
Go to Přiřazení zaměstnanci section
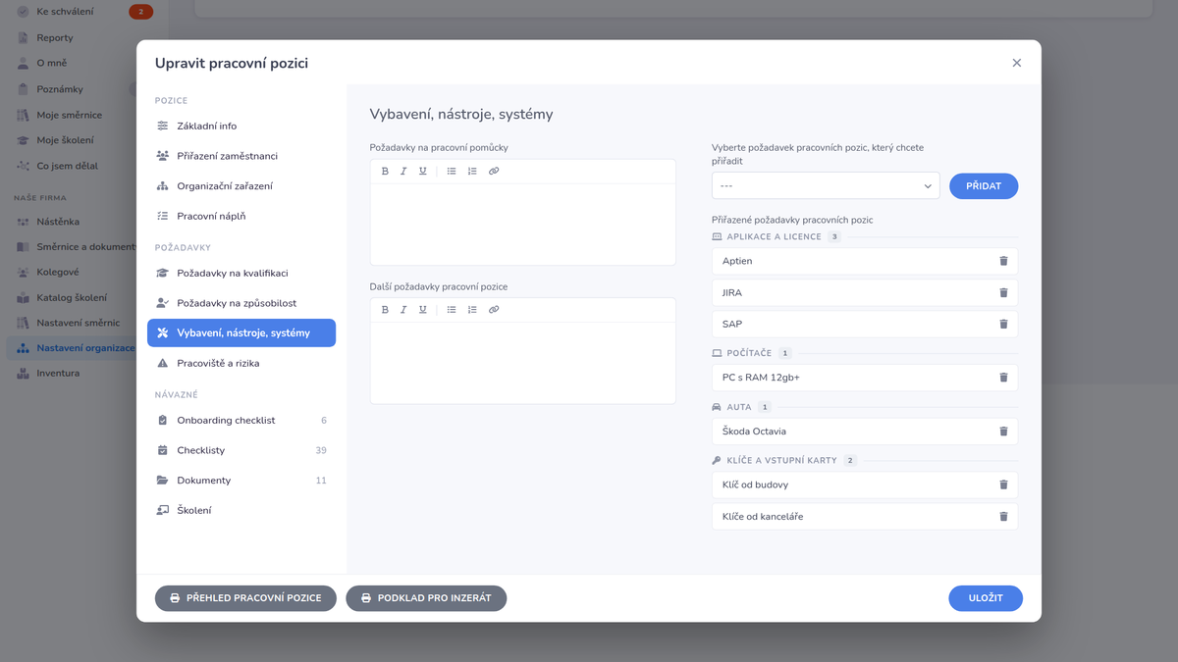[241, 156]
